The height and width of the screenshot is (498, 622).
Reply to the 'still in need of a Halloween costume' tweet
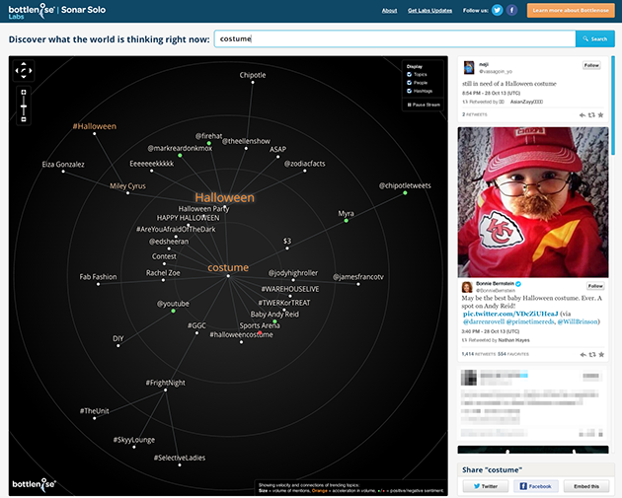tap(583, 115)
